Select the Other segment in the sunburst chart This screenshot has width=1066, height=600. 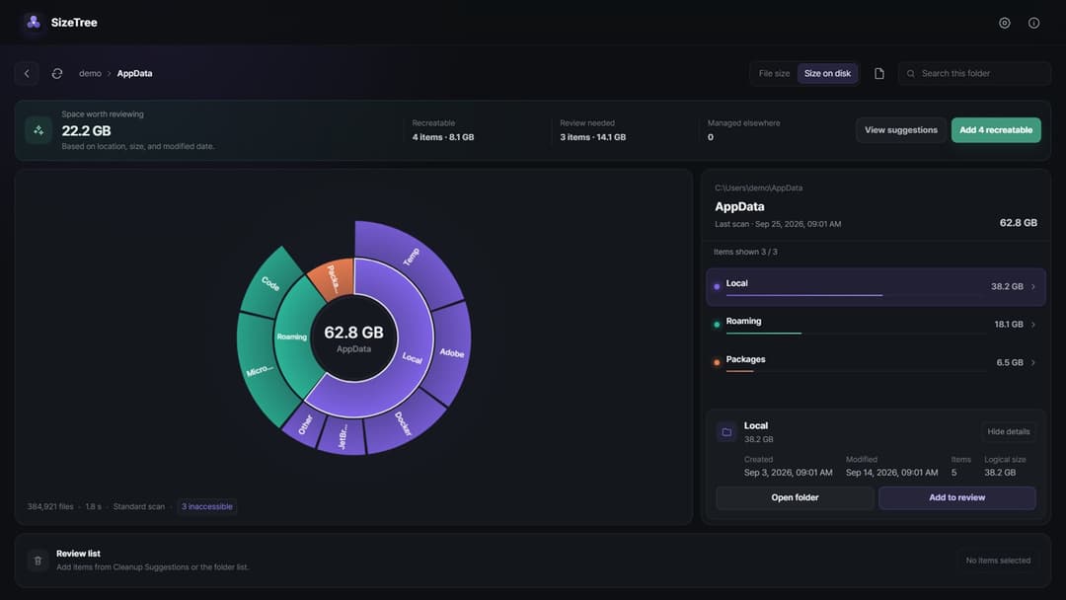tap(305, 424)
